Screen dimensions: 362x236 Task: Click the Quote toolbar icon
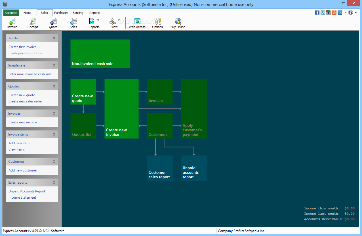53,23
